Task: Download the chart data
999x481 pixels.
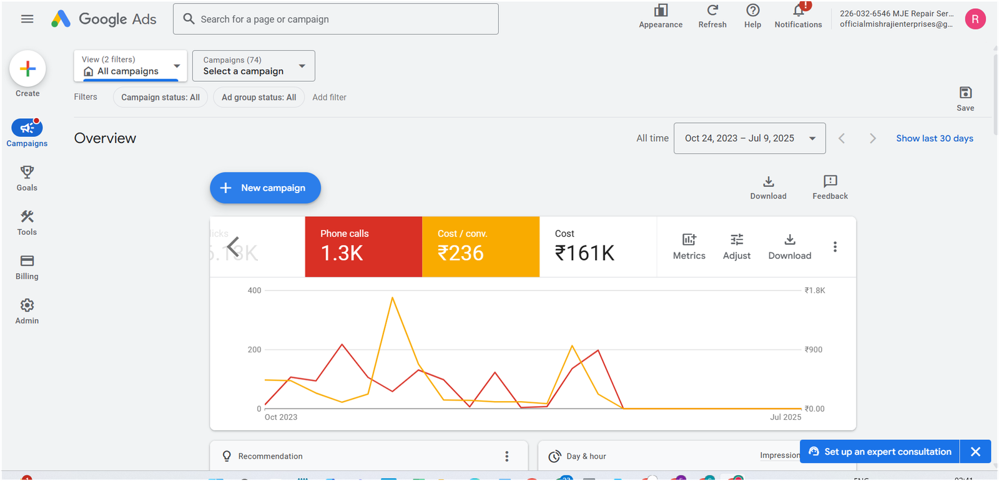Action: (x=790, y=247)
